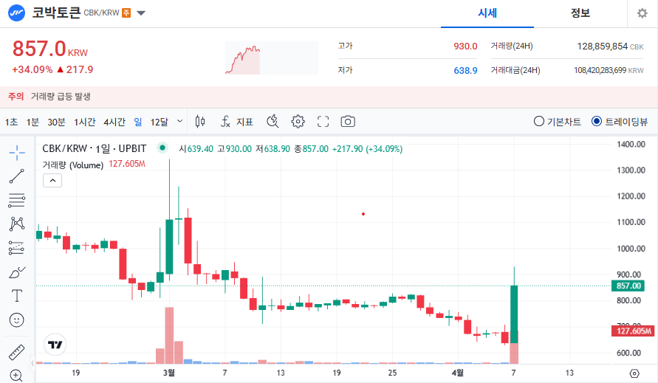Click the +34.09% change percentage

click(32, 69)
